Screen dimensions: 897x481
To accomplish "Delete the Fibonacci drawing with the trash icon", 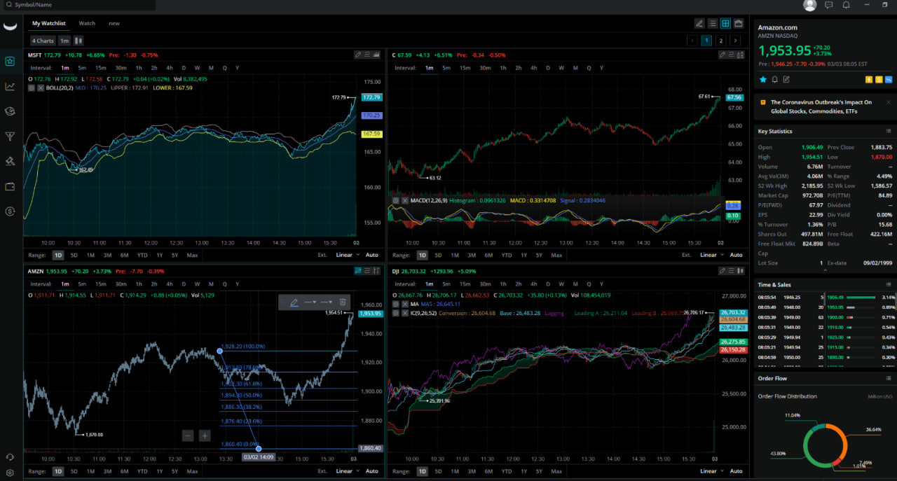I will coord(343,302).
